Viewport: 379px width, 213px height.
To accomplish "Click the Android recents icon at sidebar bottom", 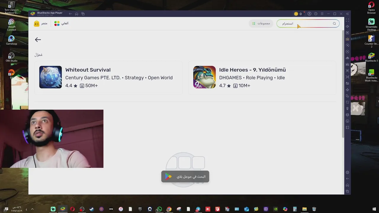I will pyautogui.click(x=347, y=191).
